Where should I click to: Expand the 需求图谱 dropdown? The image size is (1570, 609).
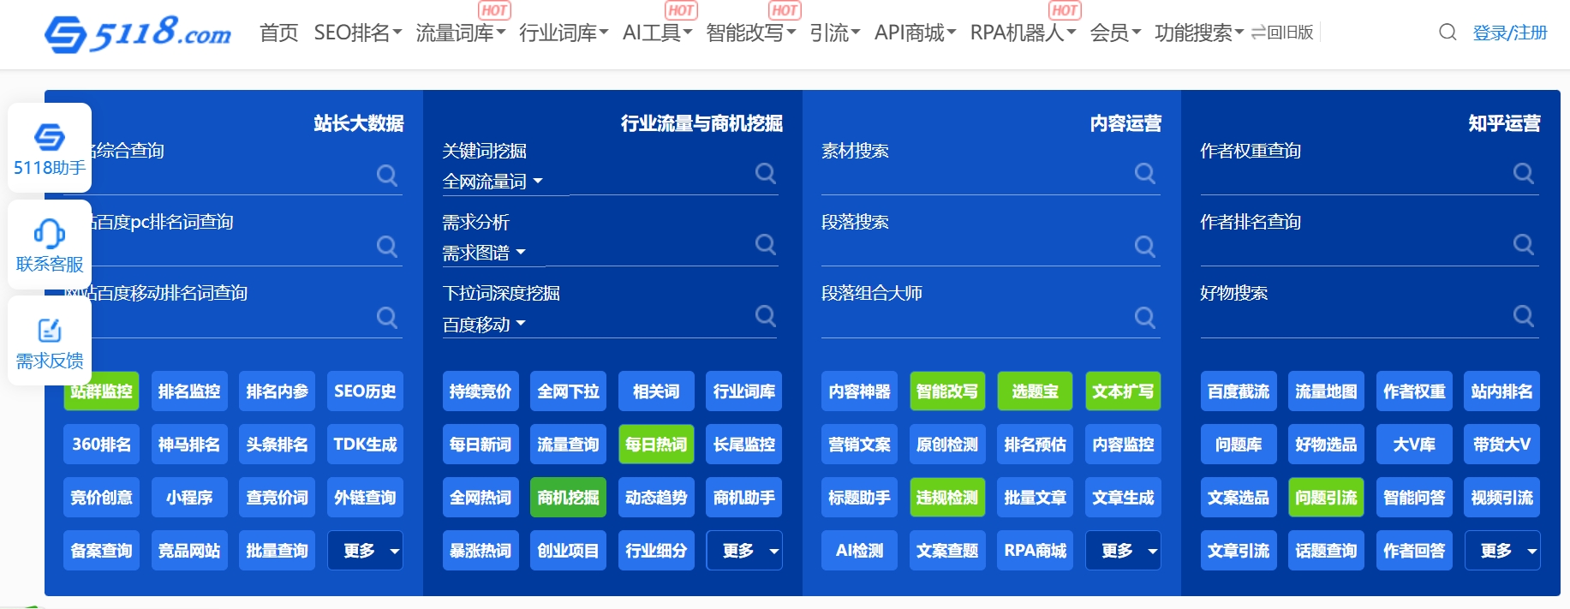pyautogui.click(x=484, y=253)
